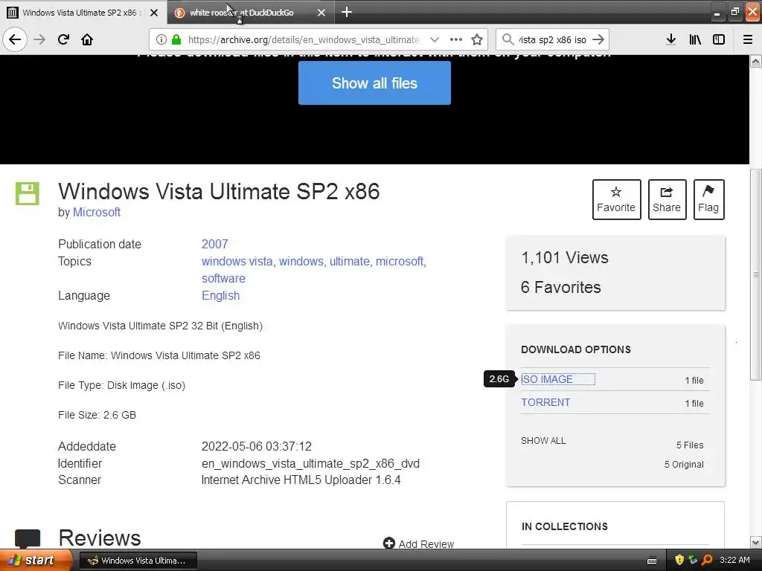762x571 pixels.
Task: Click the Show all files button
Action: pyautogui.click(x=374, y=83)
